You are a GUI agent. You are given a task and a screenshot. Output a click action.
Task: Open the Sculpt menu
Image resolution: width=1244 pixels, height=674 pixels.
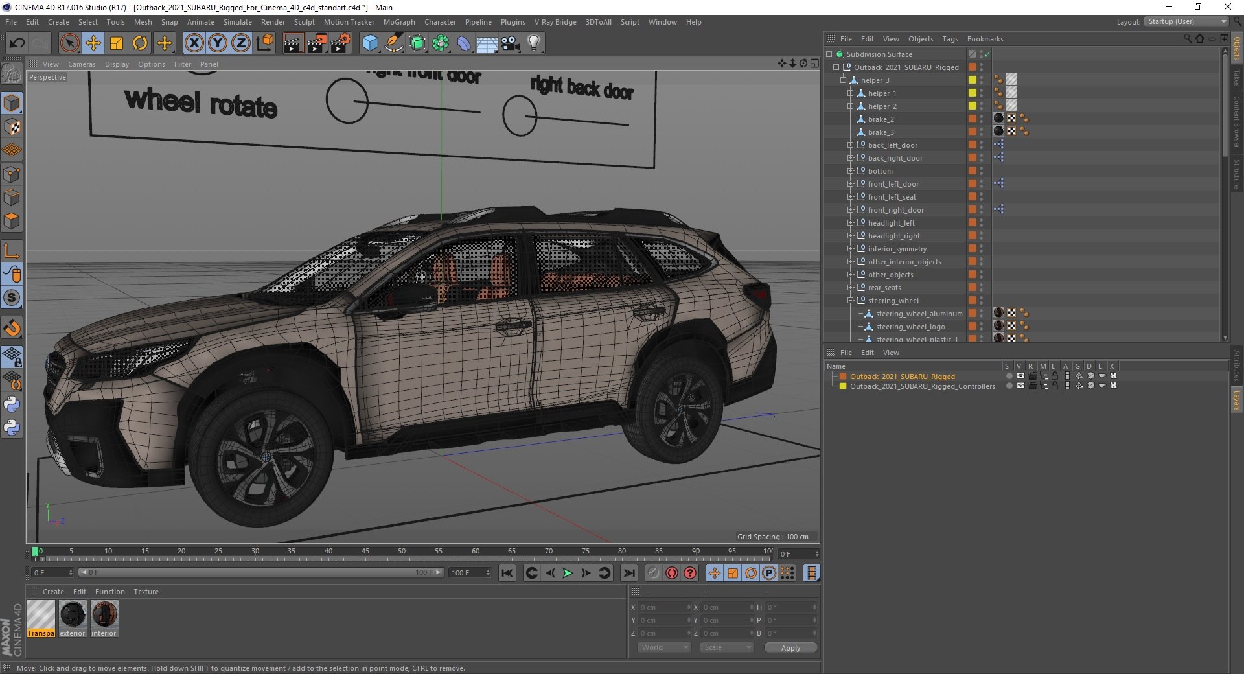304,22
